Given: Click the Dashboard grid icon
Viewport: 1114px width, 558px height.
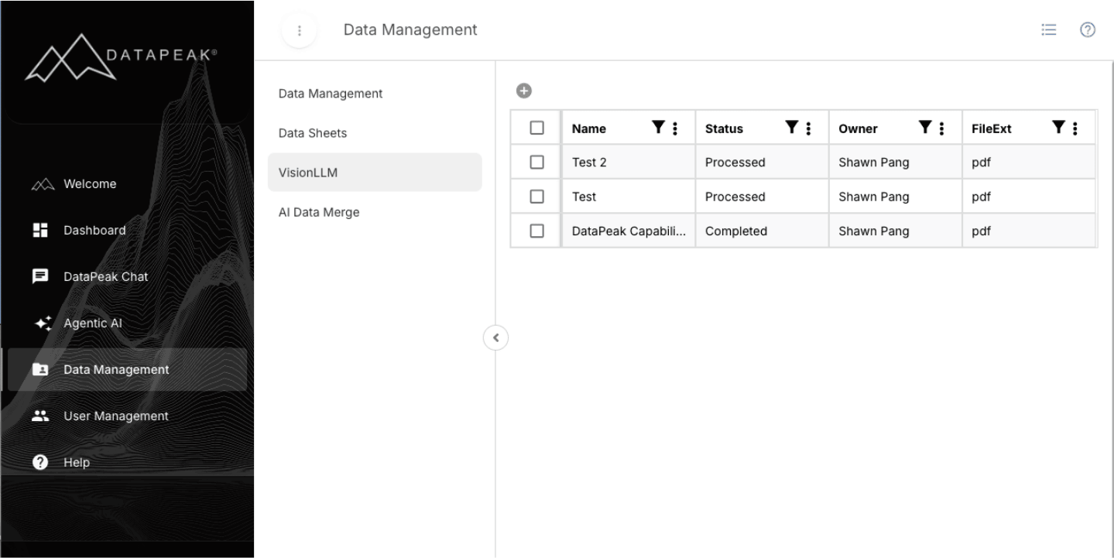Looking at the screenshot, I should pyautogui.click(x=40, y=230).
